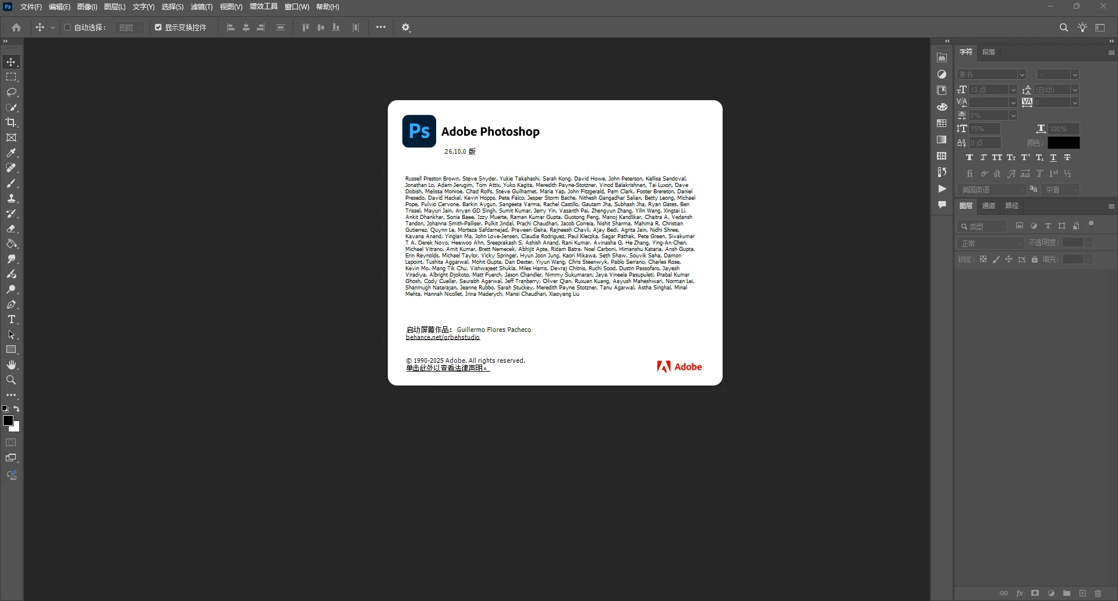Image resolution: width=1118 pixels, height=601 pixels.
Task: Select the Hand tool
Action: point(11,365)
